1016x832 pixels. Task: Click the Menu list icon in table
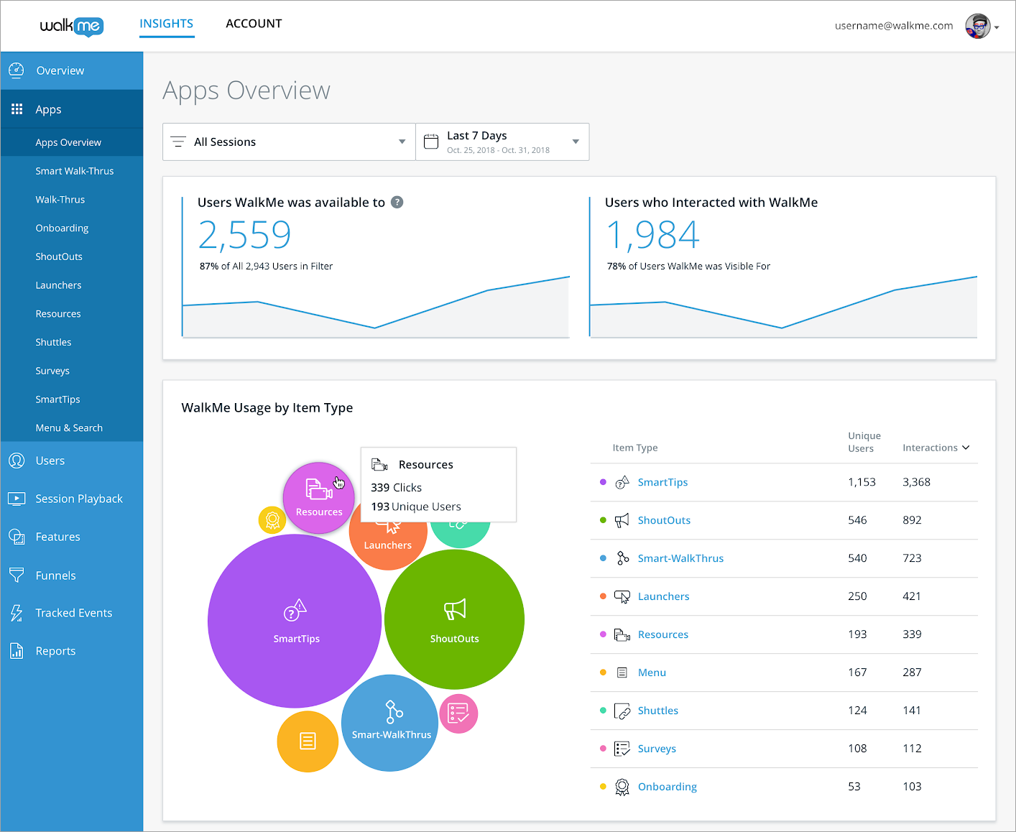[622, 672]
